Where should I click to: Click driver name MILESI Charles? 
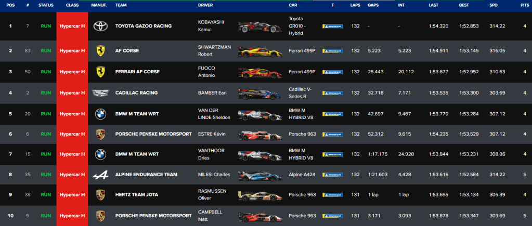[x=214, y=175]
